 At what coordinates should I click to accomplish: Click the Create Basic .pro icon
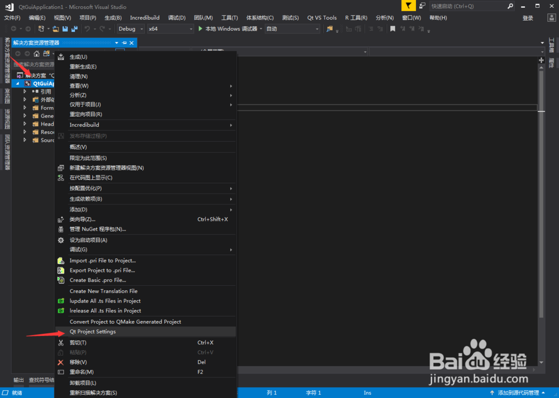(61, 280)
